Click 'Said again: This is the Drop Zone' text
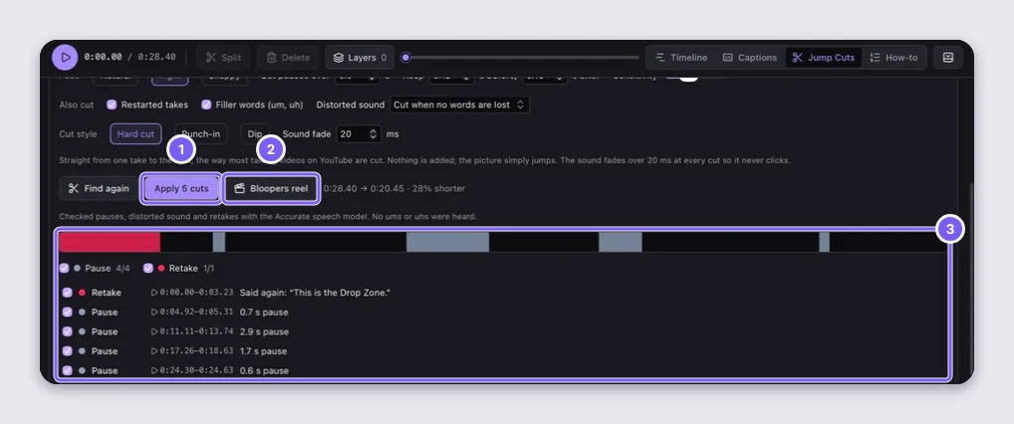 click(x=315, y=293)
